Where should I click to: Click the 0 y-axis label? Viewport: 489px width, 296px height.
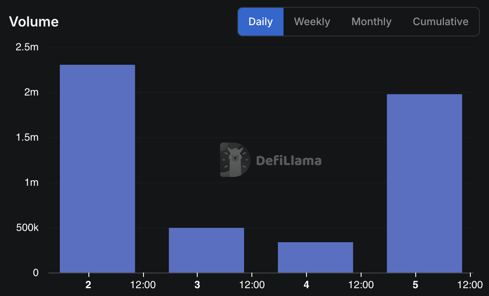pos(36,273)
